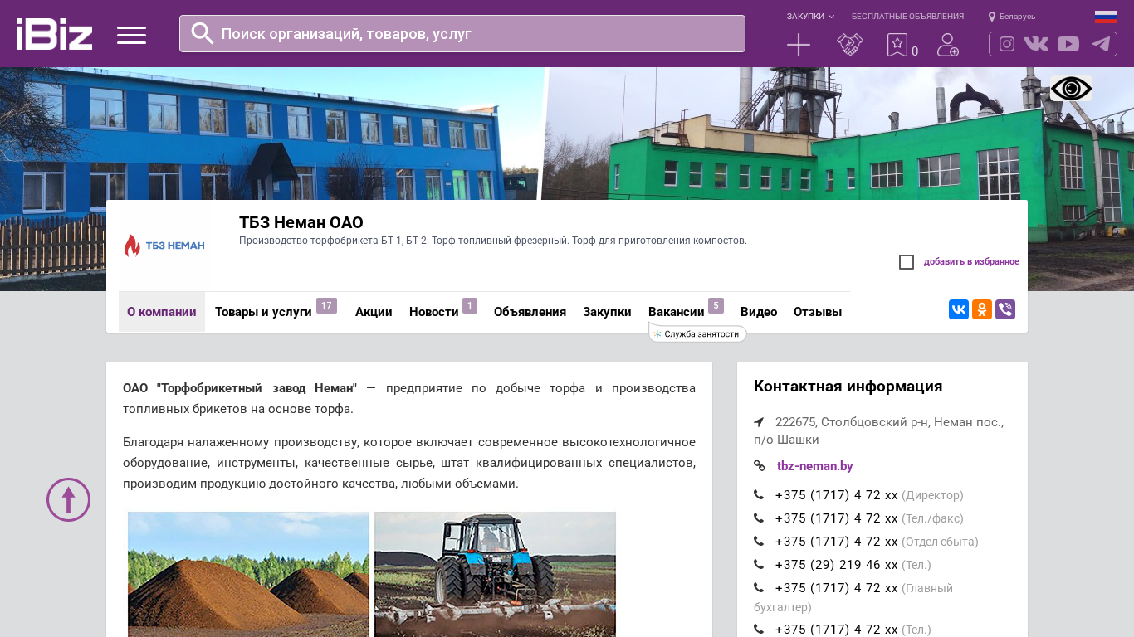
Task: Share company page on Odnoklassniki
Action: click(982, 310)
